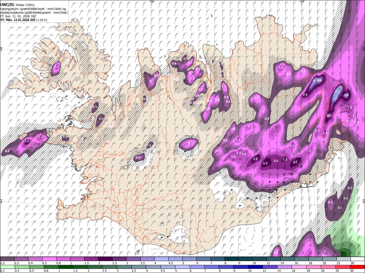The height and width of the screenshot is (273, 365).
Task: Click the red bottom-scale swatch labeled 30
Action: [x=357, y=267]
